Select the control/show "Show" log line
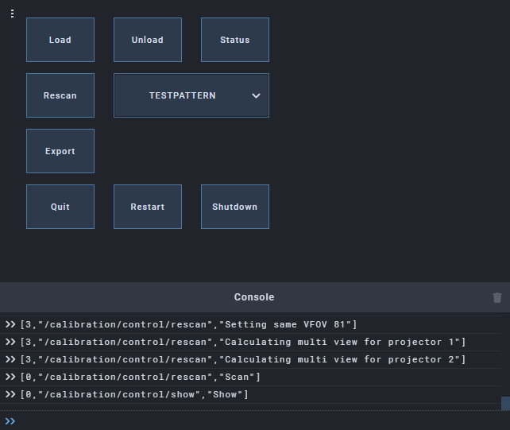This screenshot has height=430, width=510. (250, 395)
